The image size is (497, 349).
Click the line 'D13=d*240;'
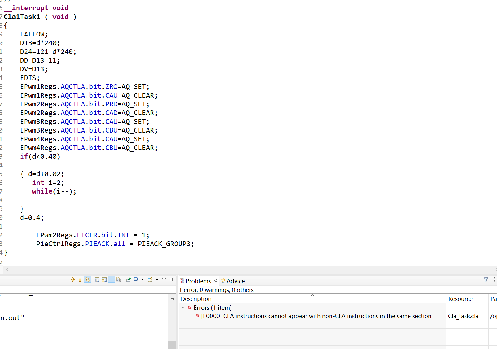click(x=40, y=43)
